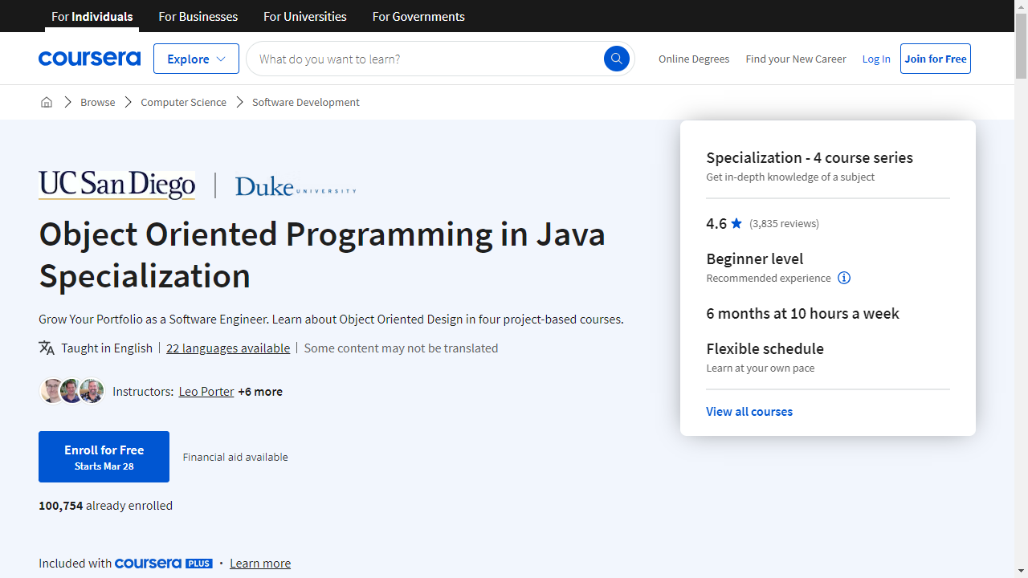The height and width of the screenshot is (578, 1028).
Task: Click Learn more about Coursera Plus
Action: click(260, 563)
